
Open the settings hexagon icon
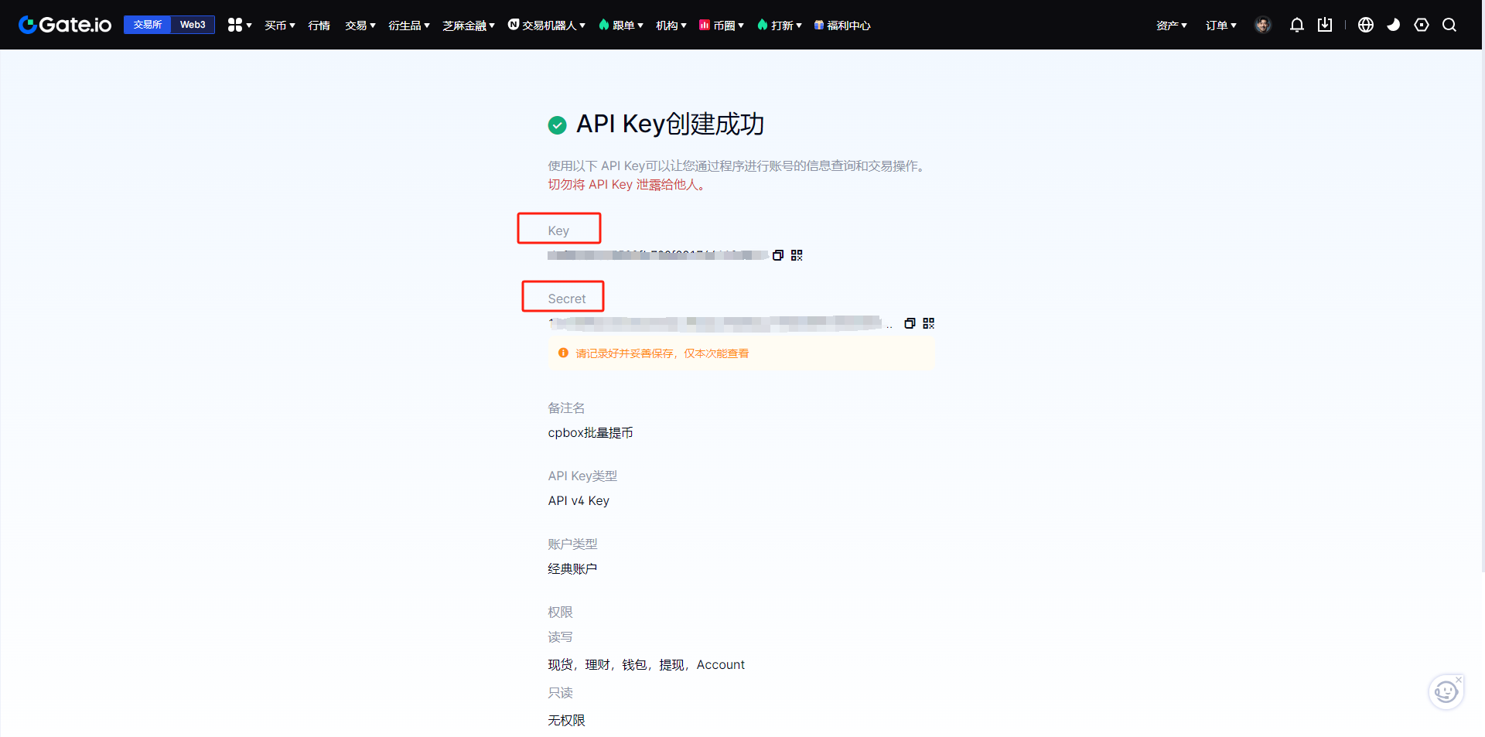click(x=1422, y=25)
